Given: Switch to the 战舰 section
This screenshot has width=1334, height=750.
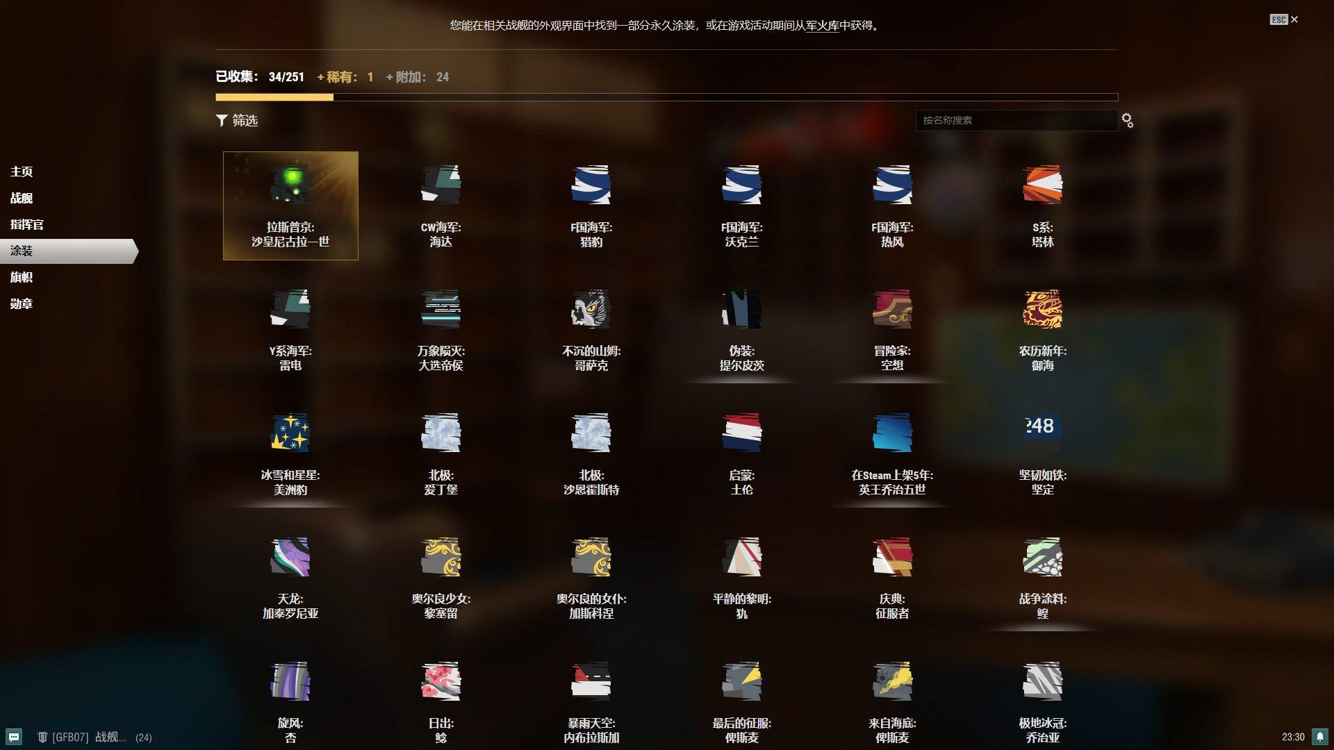Looking at the screenshot, I should [x=22, y=198].
